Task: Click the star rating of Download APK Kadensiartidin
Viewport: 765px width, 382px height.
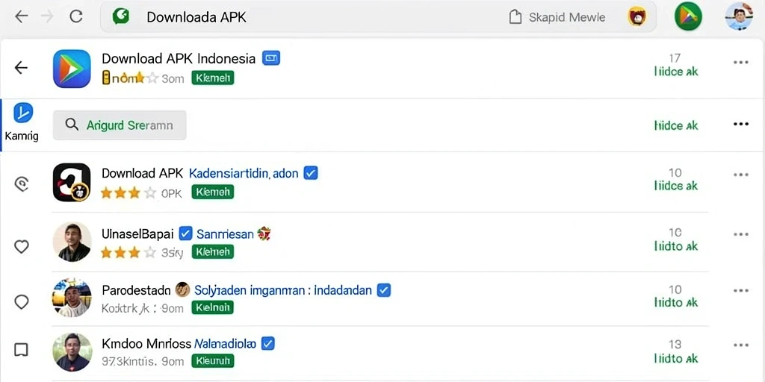Action: pos(128,193)
